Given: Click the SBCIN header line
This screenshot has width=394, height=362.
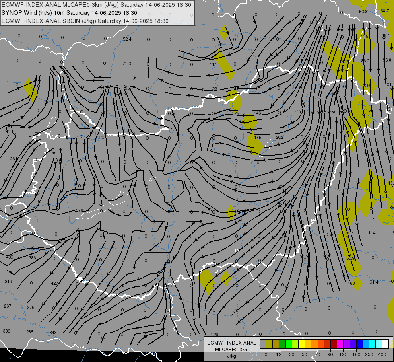Looking at the screenshot, I should [x=85, y=21].
